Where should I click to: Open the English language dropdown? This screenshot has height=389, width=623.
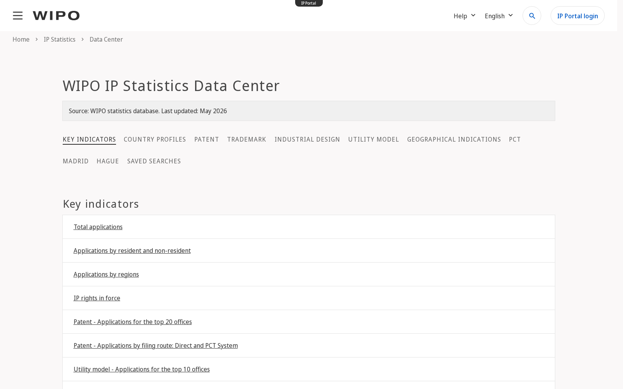[x=499, y=16]
